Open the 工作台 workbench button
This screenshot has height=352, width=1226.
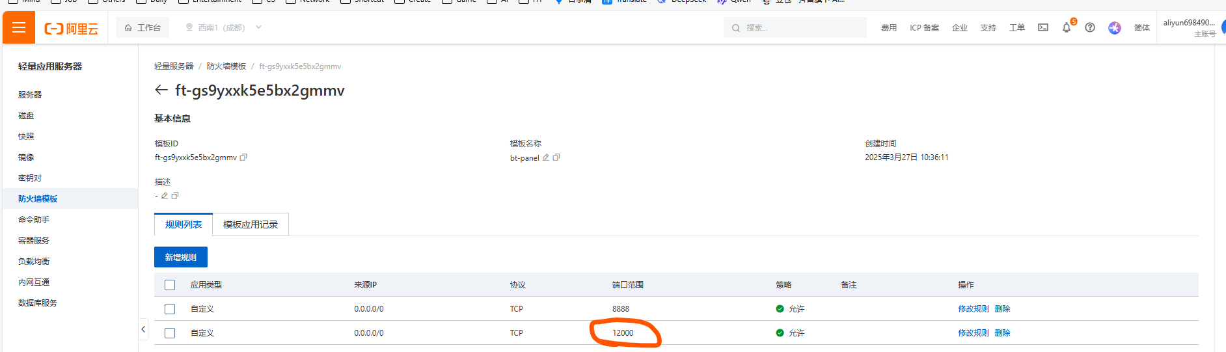[143, 27]
